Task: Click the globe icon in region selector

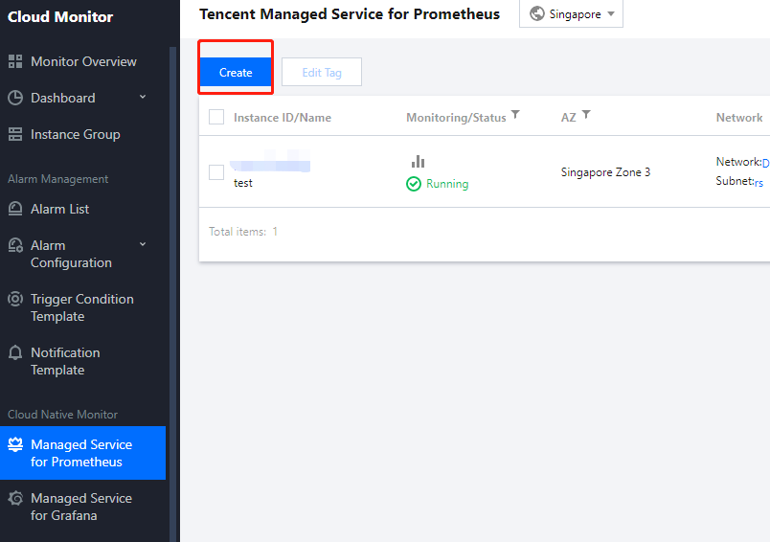Action: [x=536, y=13]
